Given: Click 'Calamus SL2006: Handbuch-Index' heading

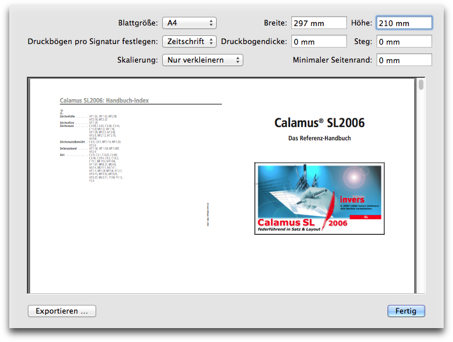Looking at the screenshot, I should pos(104,100).
